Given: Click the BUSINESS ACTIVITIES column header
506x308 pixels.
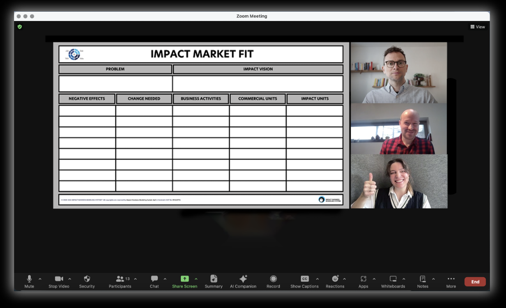Looking at the screenshot, I should coord(201,99).
